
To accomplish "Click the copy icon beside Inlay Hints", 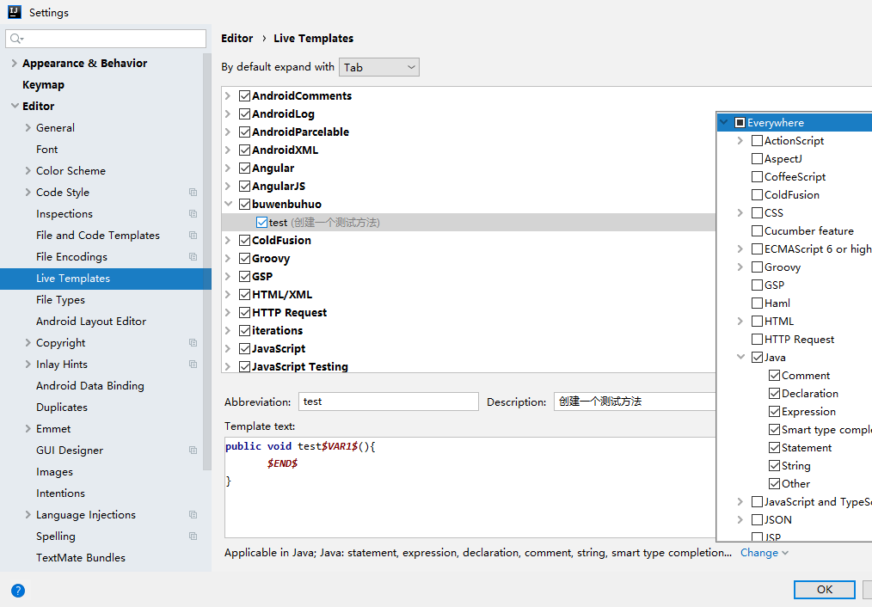I will coord(193,364).
